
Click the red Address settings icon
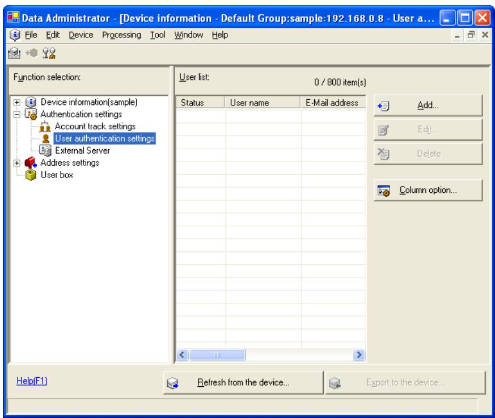tap(31, 163)
